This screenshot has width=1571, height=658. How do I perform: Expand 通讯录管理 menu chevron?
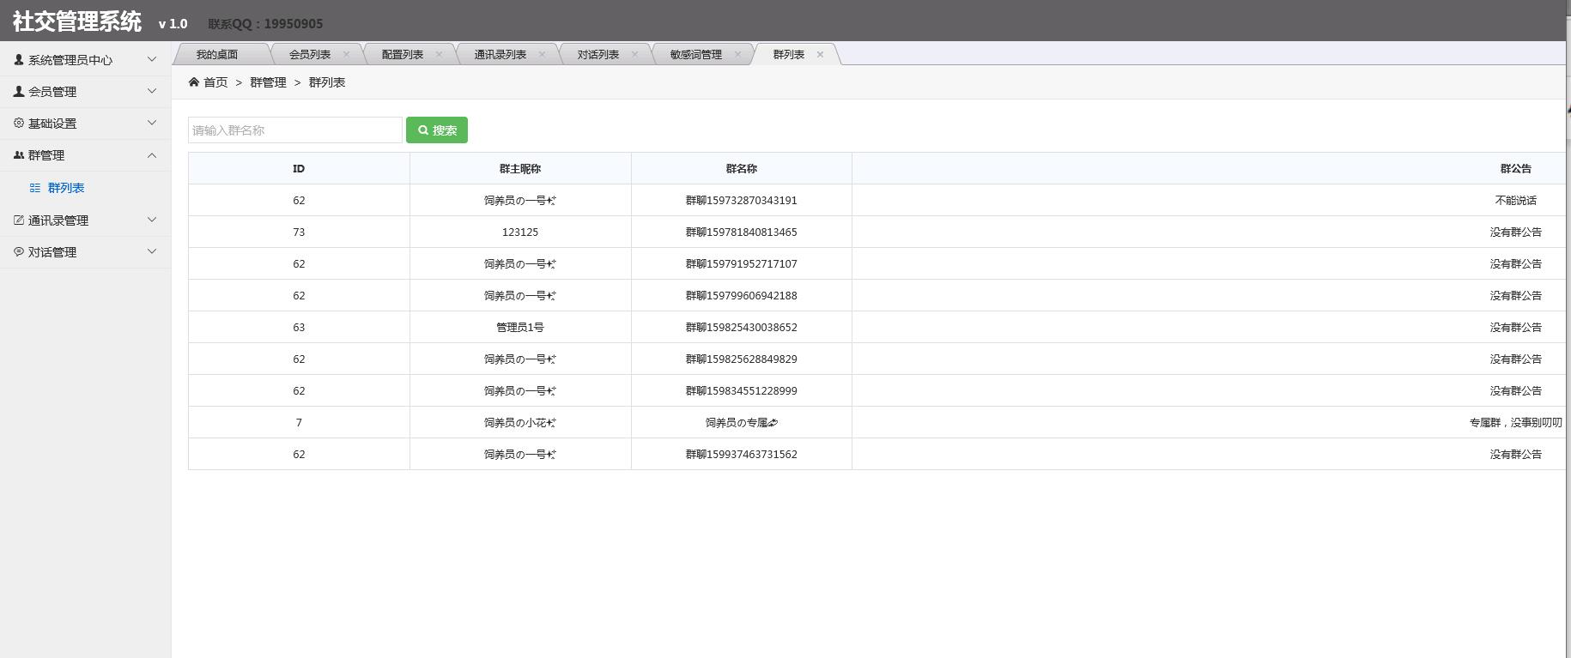coord(152,220)
